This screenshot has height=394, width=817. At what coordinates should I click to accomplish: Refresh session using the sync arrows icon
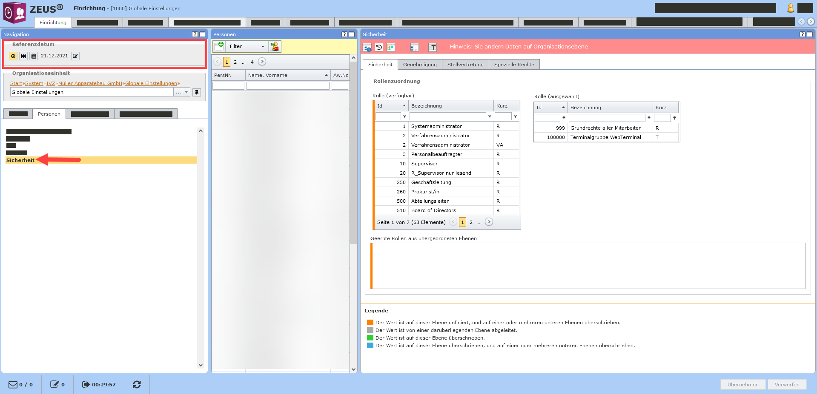[137, 384]
